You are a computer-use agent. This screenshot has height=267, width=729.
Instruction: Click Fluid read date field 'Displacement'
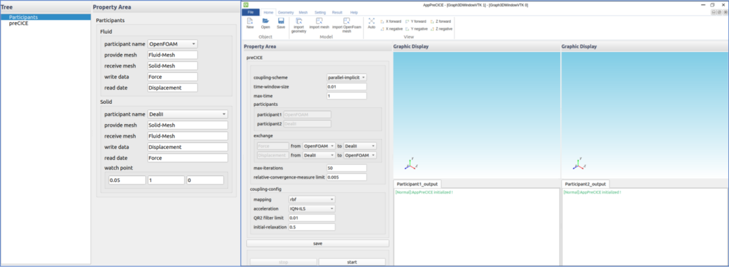173,88
